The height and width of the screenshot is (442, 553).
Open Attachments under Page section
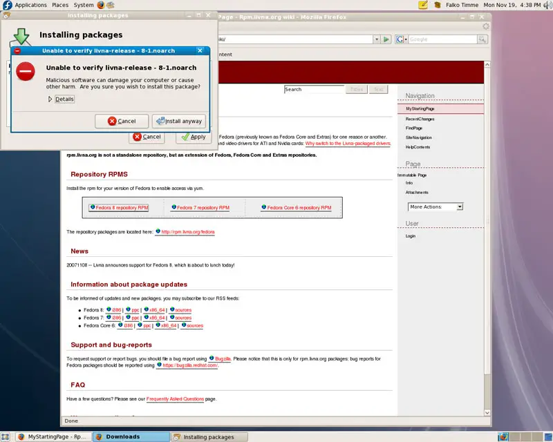pos(417,193)
